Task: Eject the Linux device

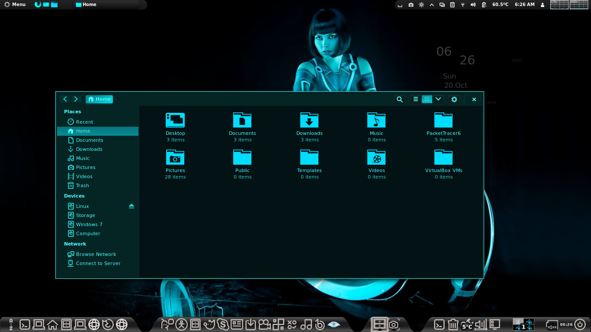Action: (x=132, y=206)
